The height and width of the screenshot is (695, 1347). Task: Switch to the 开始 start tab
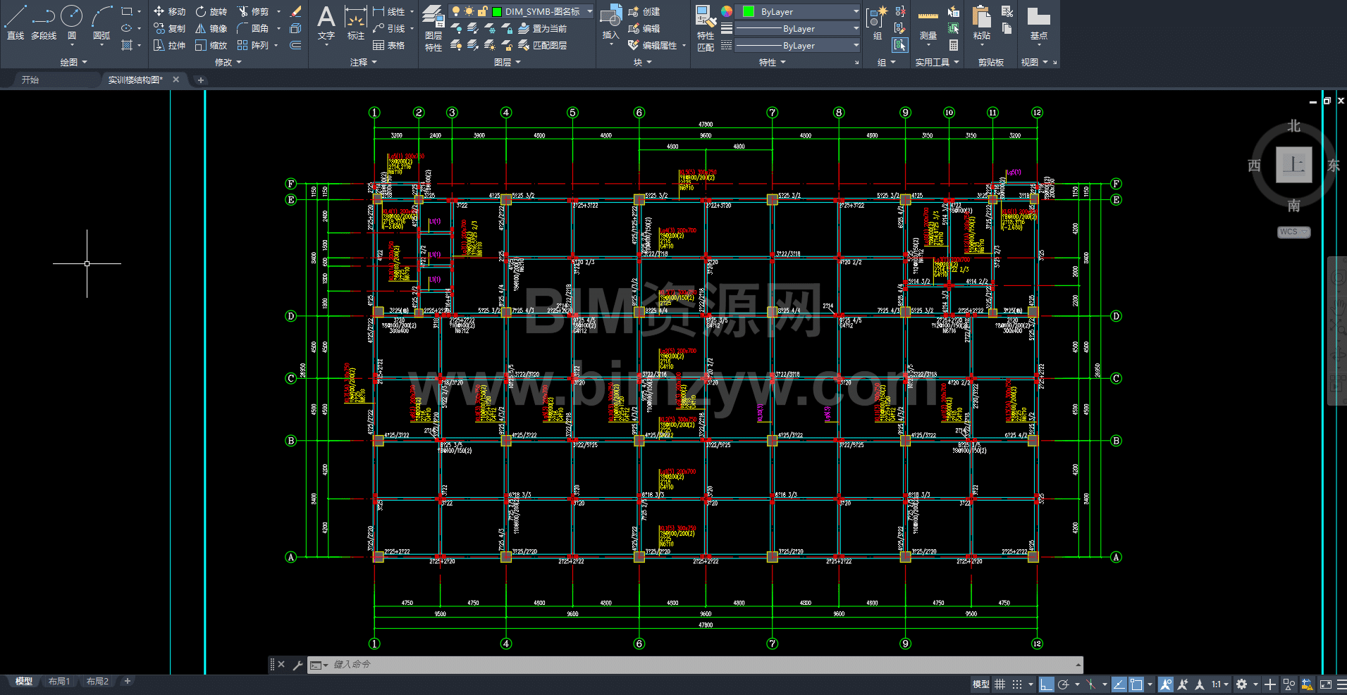point(30,80)
